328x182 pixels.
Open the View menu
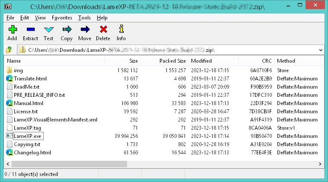click(40, 18)
